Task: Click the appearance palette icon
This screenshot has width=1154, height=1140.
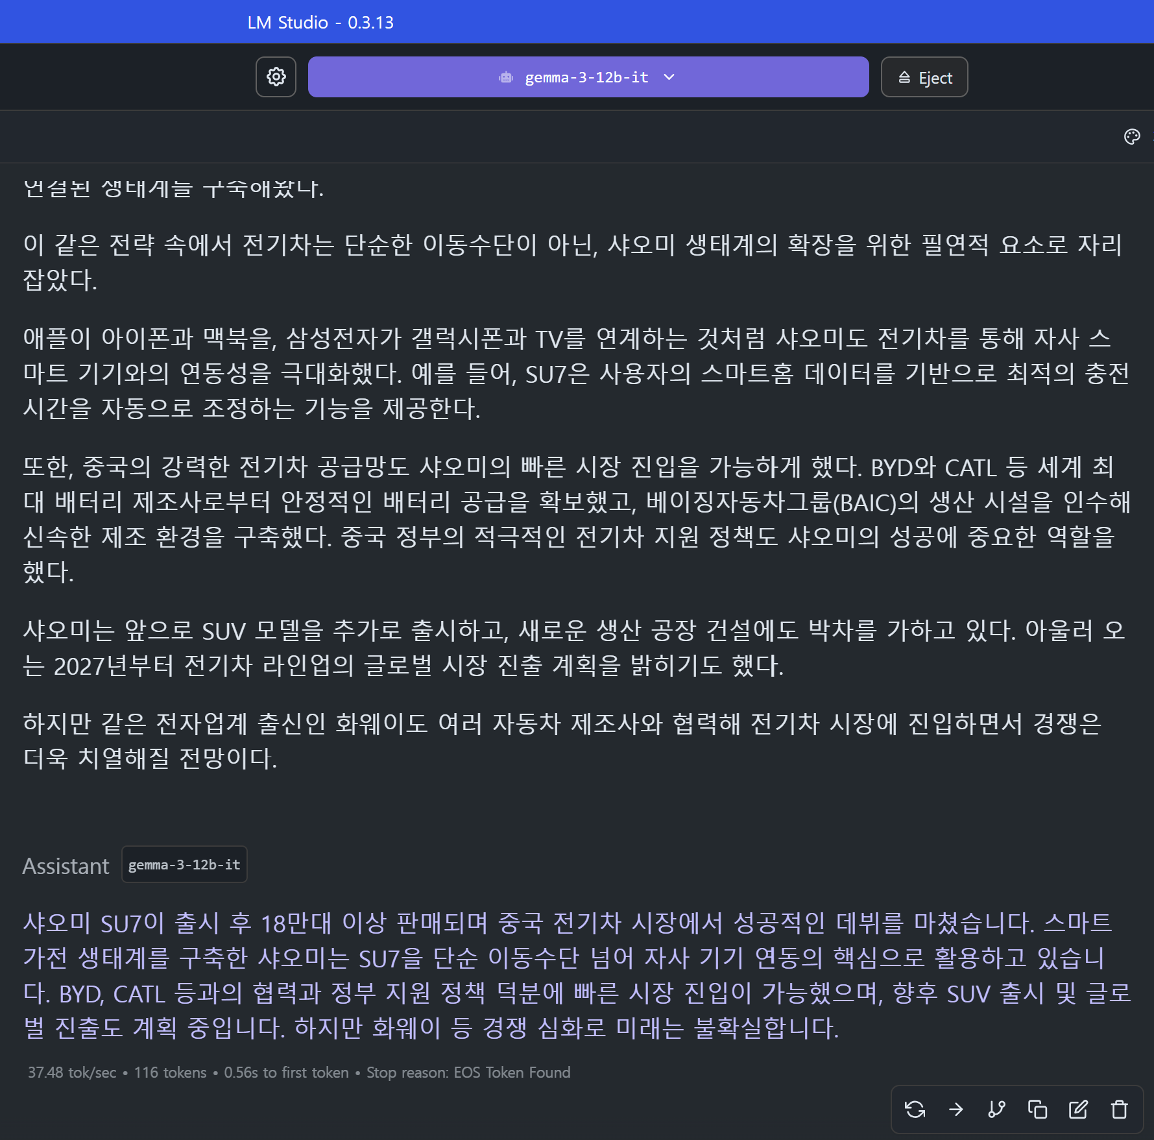Action: (x=1131, y=137)
